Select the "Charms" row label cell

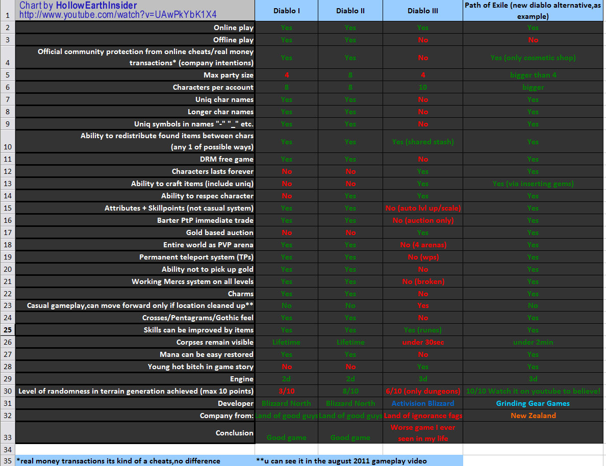135,294
